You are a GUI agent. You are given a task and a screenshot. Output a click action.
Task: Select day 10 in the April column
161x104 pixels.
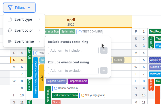[22, 95]
